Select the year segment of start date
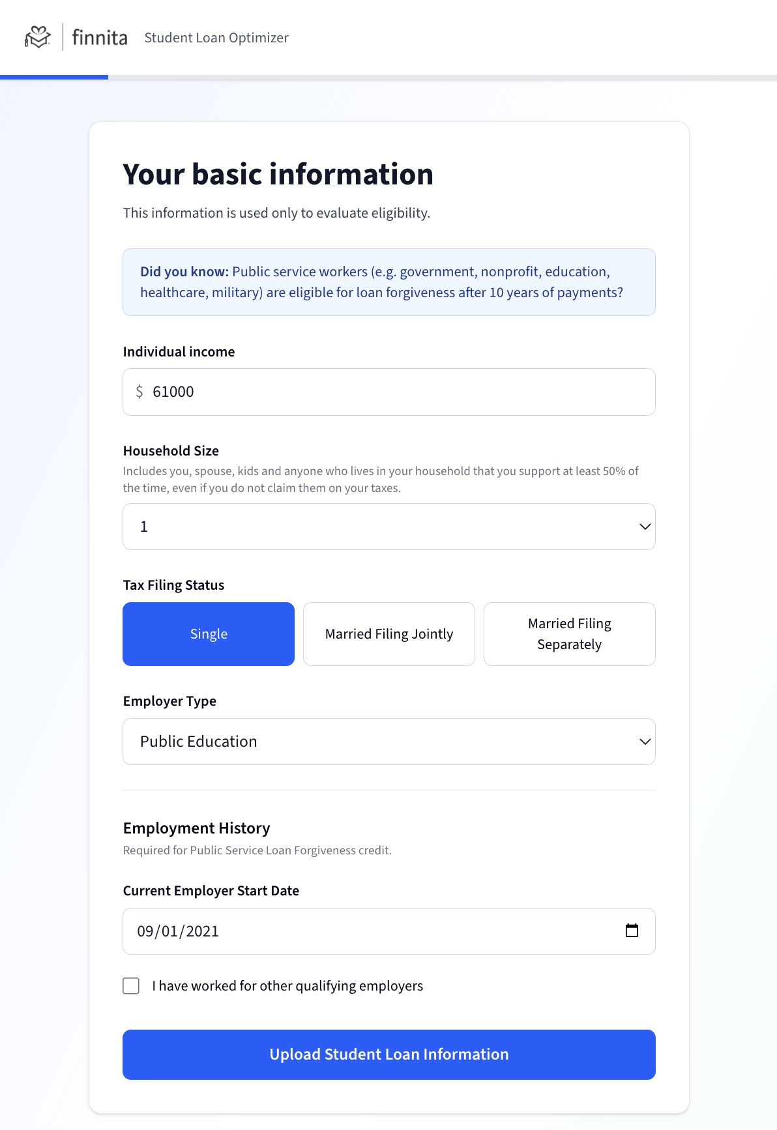Viewport: 777px width, 1130px height. (202, 931)
